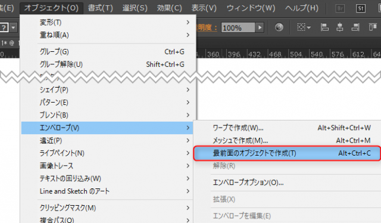Viewport: 381px width, 223px height.
Task: Click the horizontal align right icon
Action: tap(355, 27)
